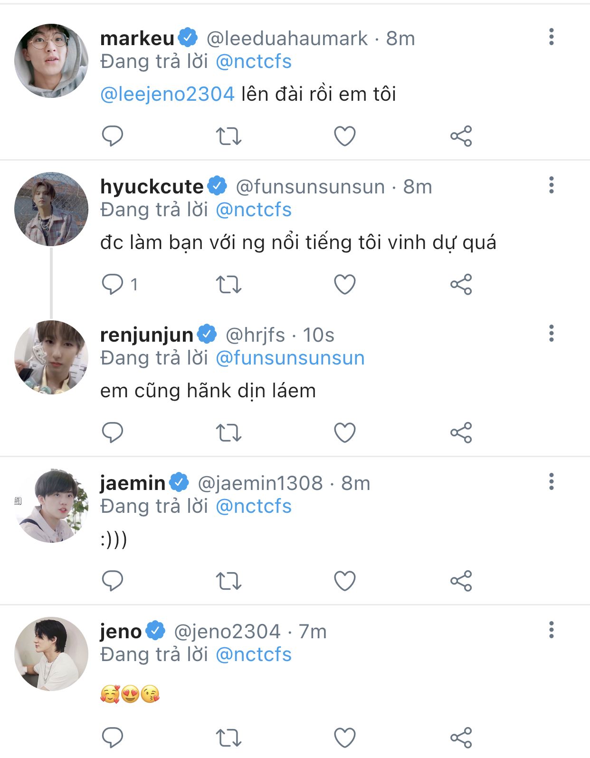
Task: View renjunjun's profile picture
Action: point(51,357)
